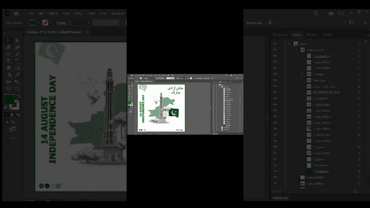Hide the Urdu text layer

275,86
